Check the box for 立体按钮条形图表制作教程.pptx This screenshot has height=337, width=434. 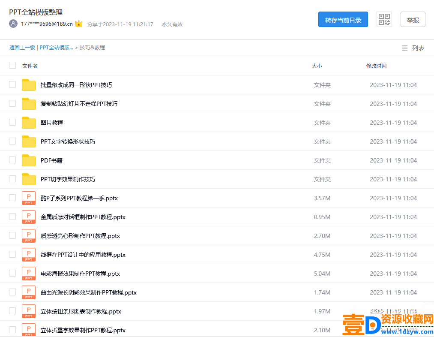pyautogui.click(x=12, y=311)
